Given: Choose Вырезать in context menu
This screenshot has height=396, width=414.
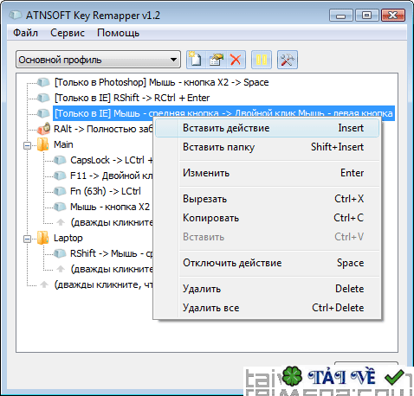Looking at the screenshot, I should pyautogui.click(x=267, y=199).
